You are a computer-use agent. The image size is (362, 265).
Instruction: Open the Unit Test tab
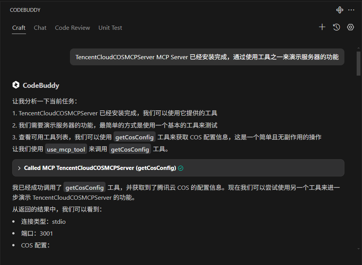[x=110, y=27]
